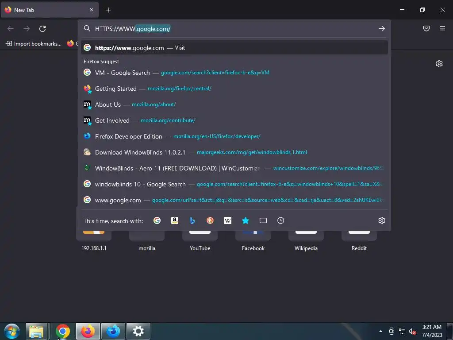Open File Explorer from the taskbar

point(36,331)
